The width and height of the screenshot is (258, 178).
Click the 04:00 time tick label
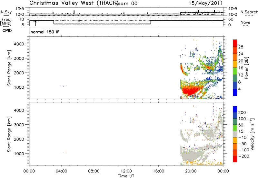tap(62, 171)
